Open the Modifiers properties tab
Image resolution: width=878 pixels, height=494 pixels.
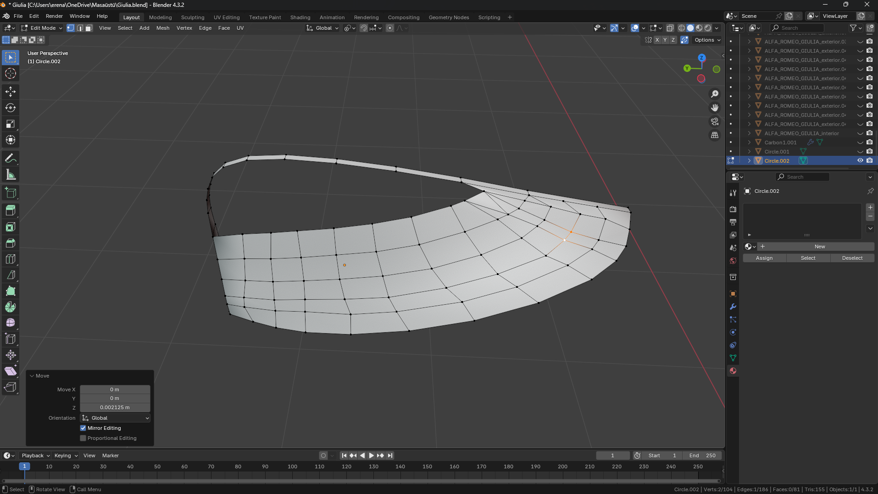click(733, 307)
